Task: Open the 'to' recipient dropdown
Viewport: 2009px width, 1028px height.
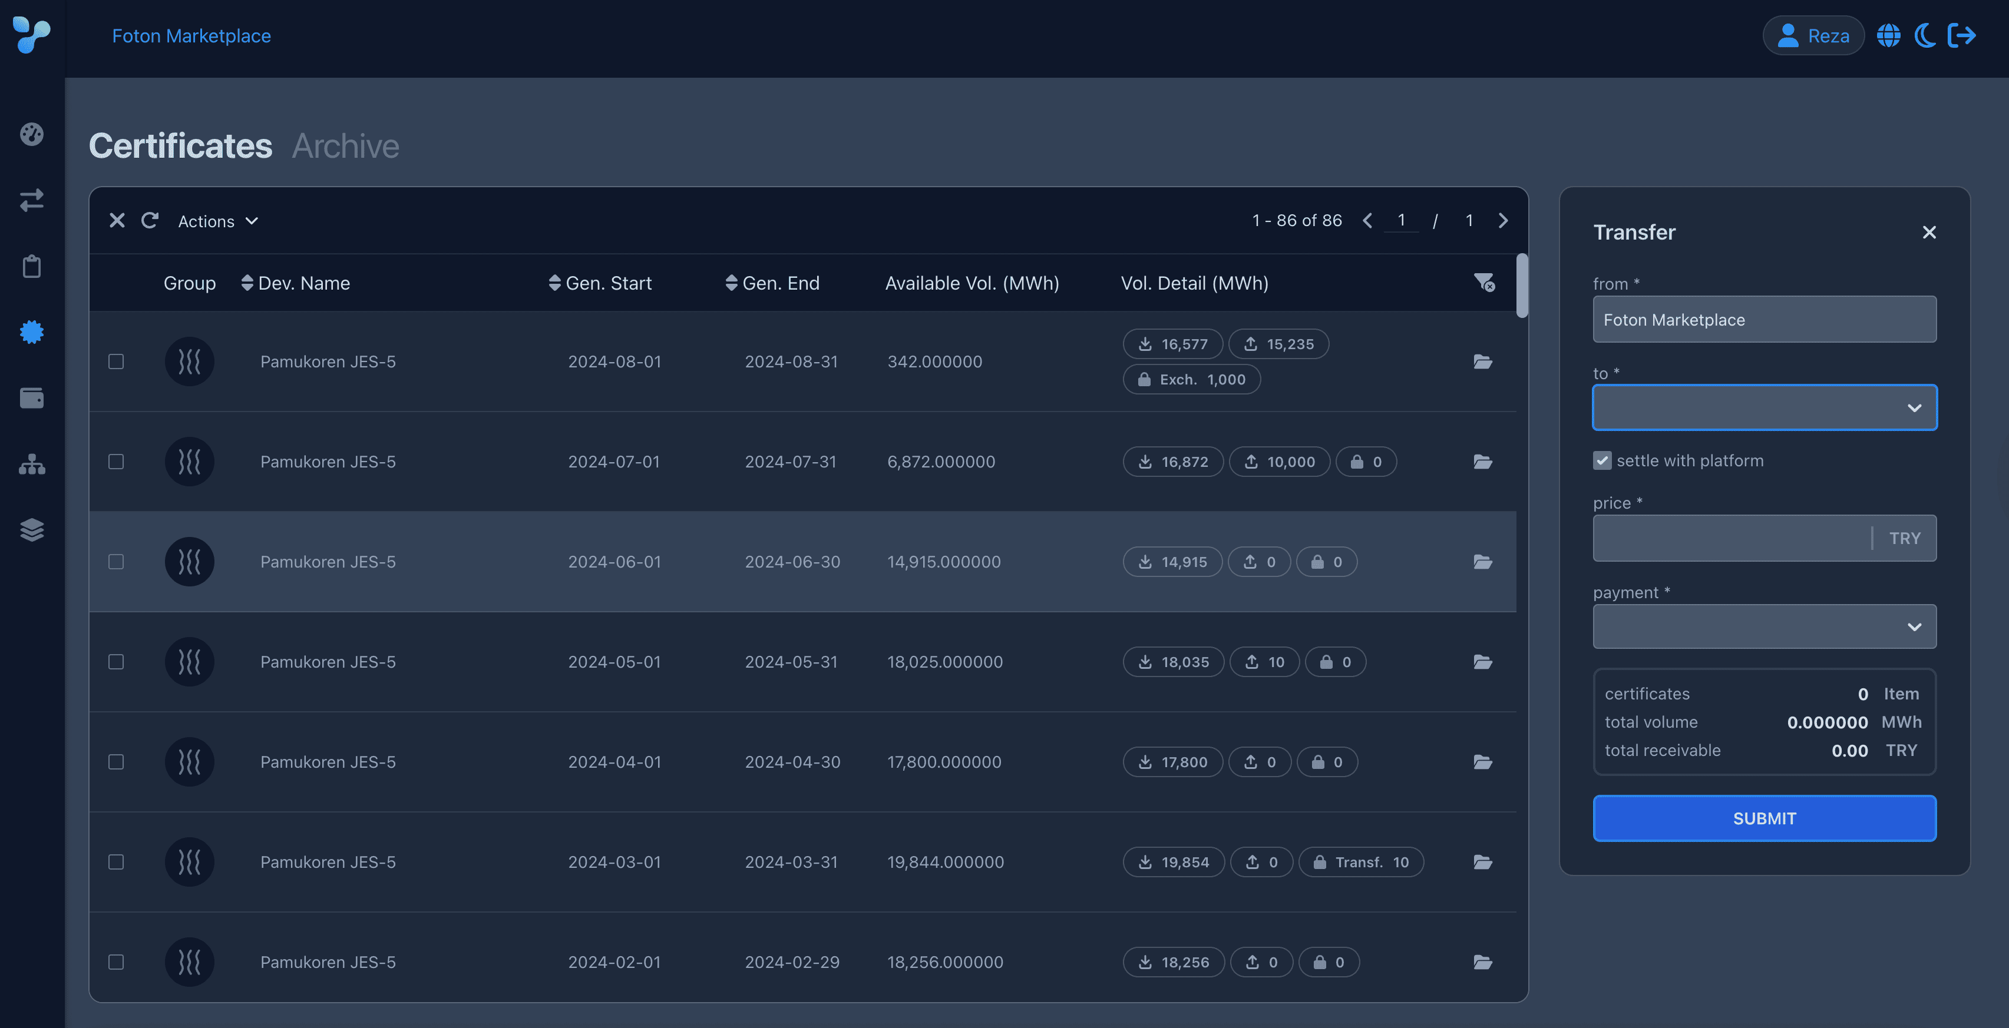Action: point(1764,407)
